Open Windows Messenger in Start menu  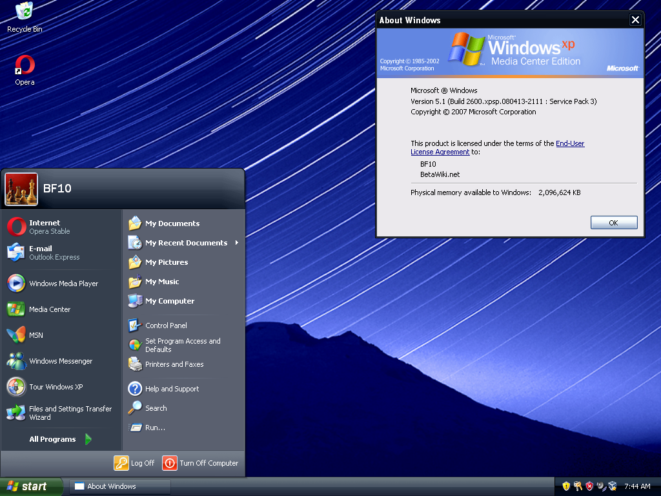pos(60,361)
